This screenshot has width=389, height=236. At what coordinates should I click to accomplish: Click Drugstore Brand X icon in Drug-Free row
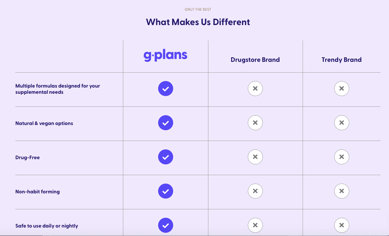click(x=255, y=157)
